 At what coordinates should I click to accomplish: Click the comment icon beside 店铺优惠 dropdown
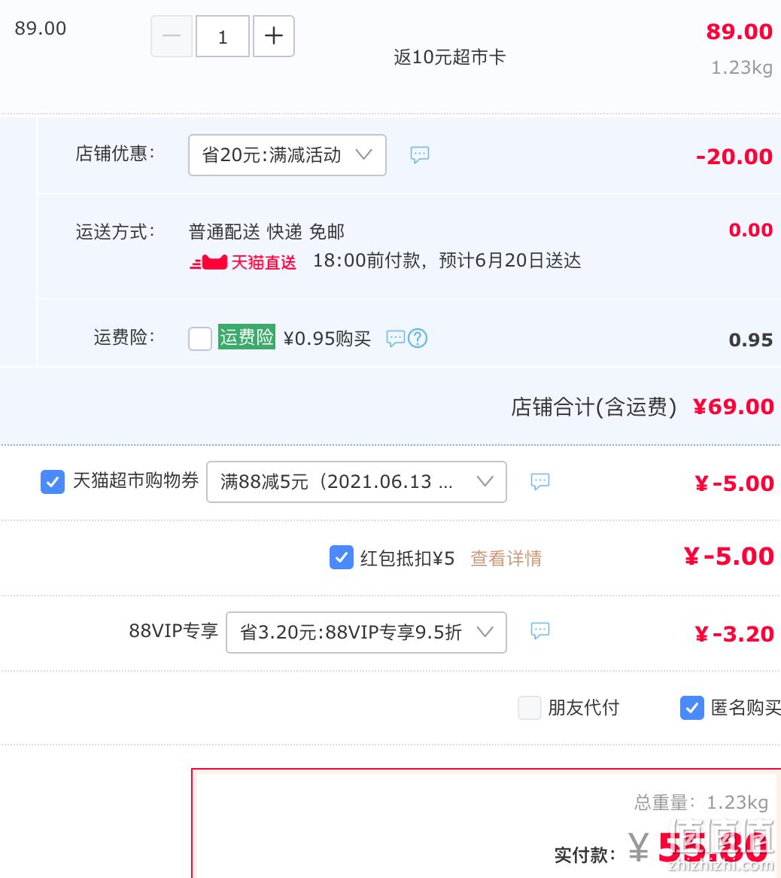[420, 154]
